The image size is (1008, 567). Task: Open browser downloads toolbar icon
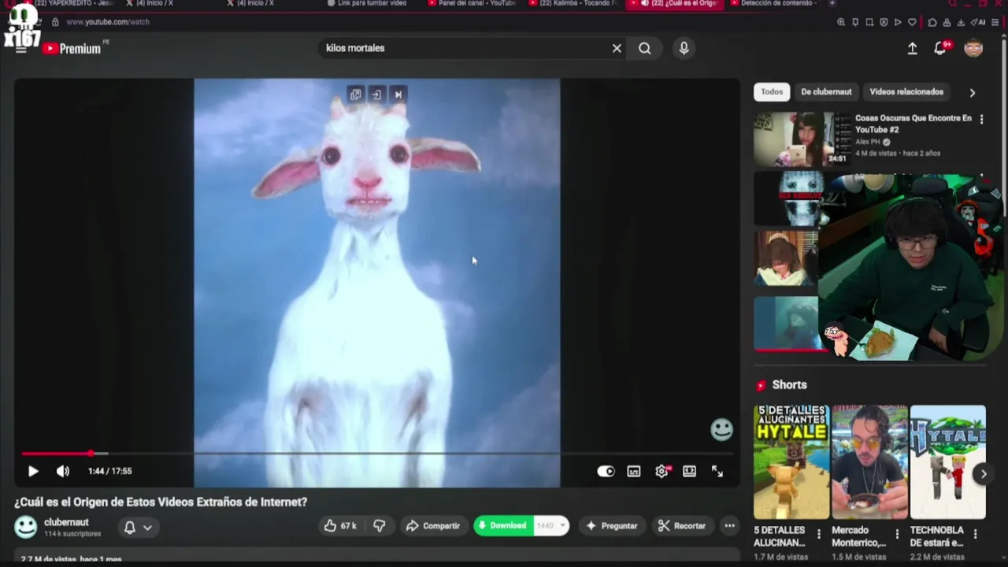(x=961, y=22)
